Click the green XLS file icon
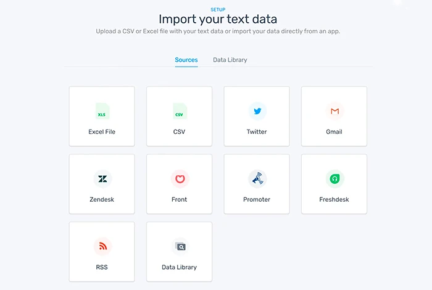432x290 pixels. coord(102,111)
